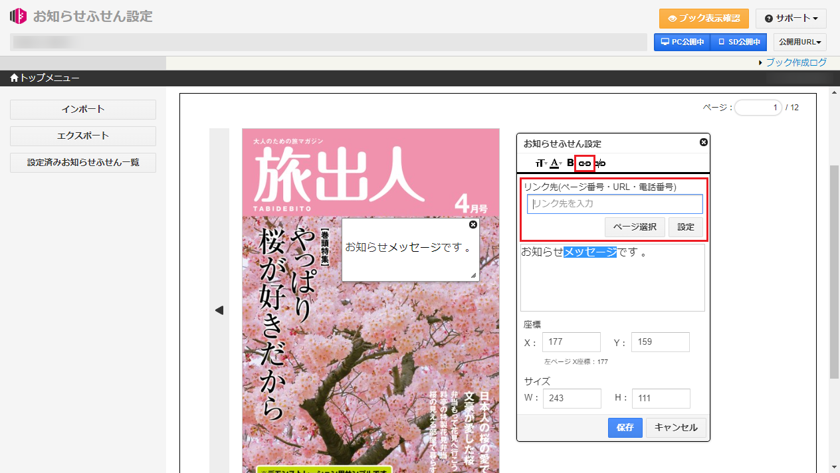Click the ページ選択 button
The image size is (840, 473).
pyautogui.click(x=634, y=227)
